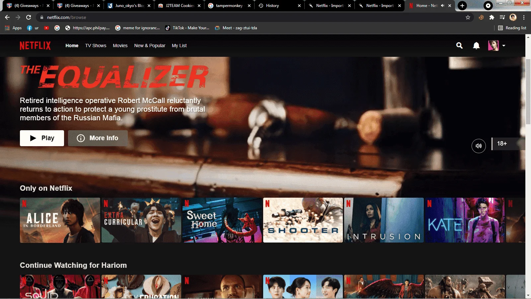Click scrollbar down arrow
Screen dimensions: 531x299
tap(528, 296)
